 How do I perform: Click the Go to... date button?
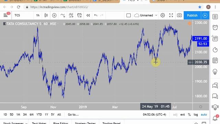tap(73, 115)
